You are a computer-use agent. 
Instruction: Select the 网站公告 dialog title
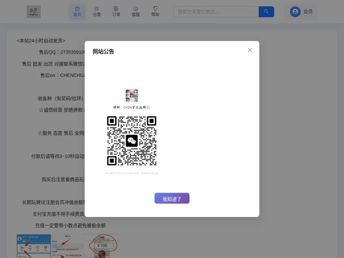click(103, 52)
